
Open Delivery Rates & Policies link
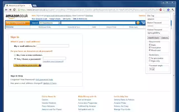coord(124,100)
